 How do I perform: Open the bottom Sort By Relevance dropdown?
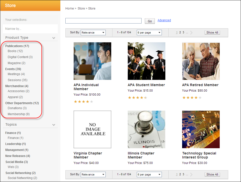(x=93, y=174)
